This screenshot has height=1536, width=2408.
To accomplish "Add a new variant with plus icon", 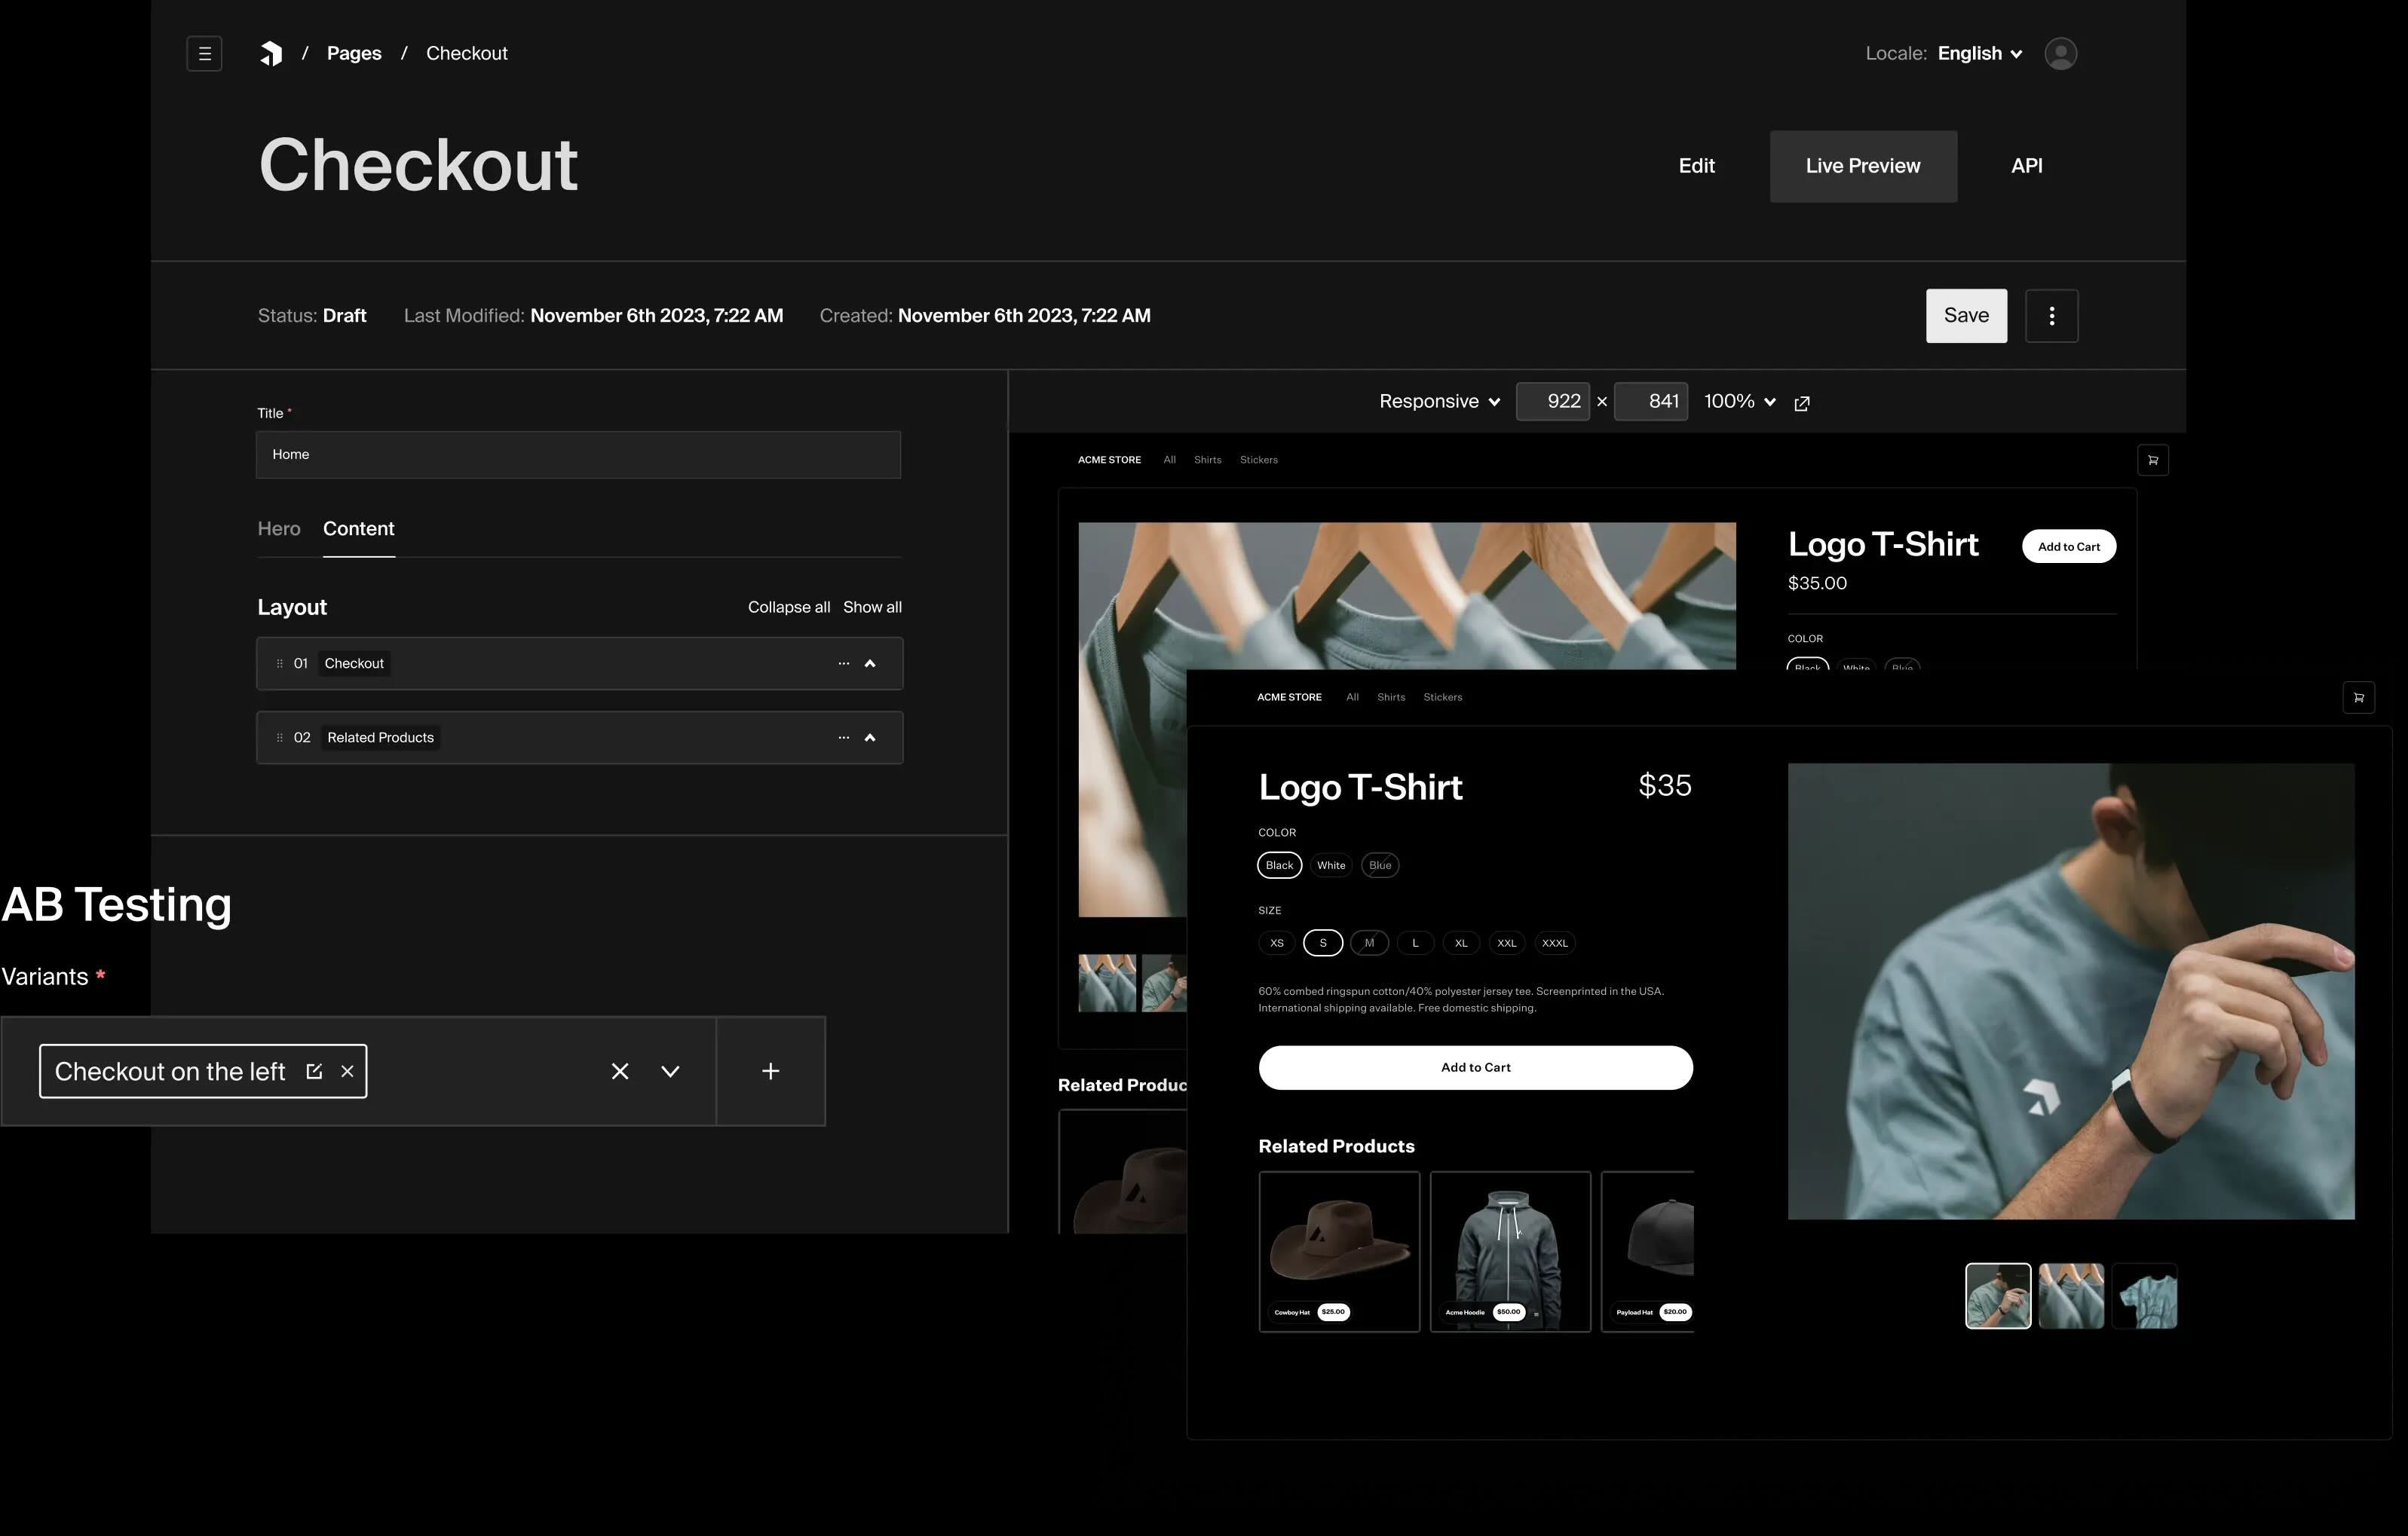I will pos(770,1071).
